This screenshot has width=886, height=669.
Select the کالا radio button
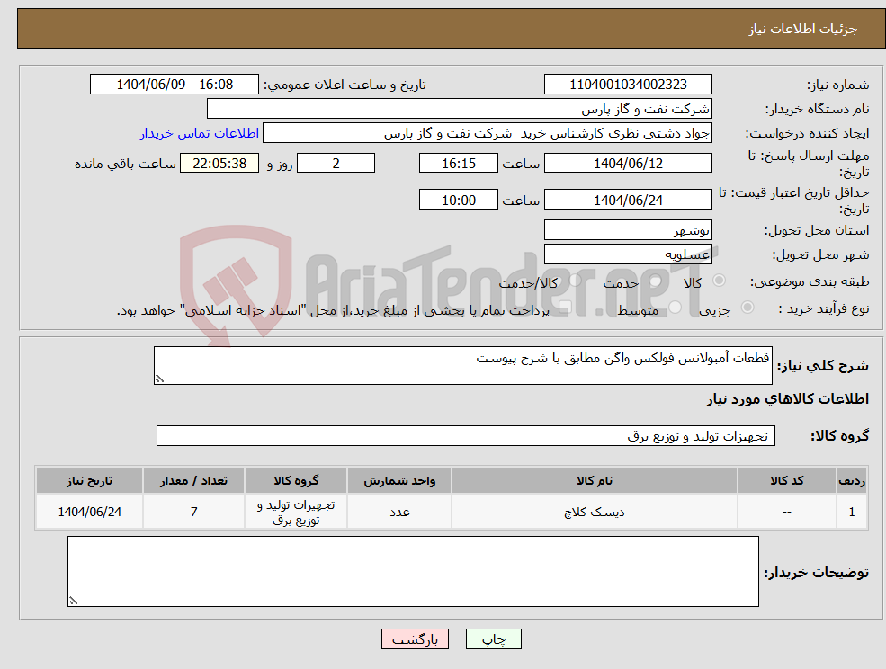tap(718, 281)
